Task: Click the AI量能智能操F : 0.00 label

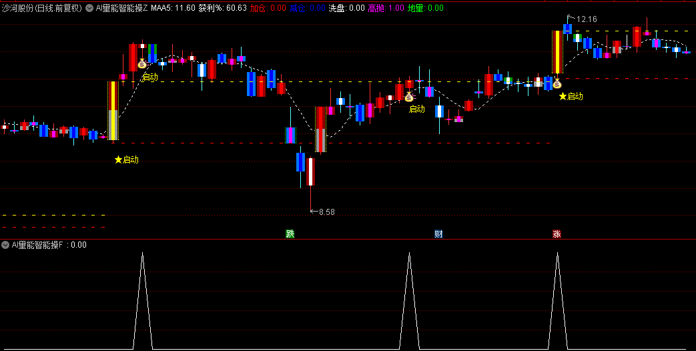Action: (49, 245)
